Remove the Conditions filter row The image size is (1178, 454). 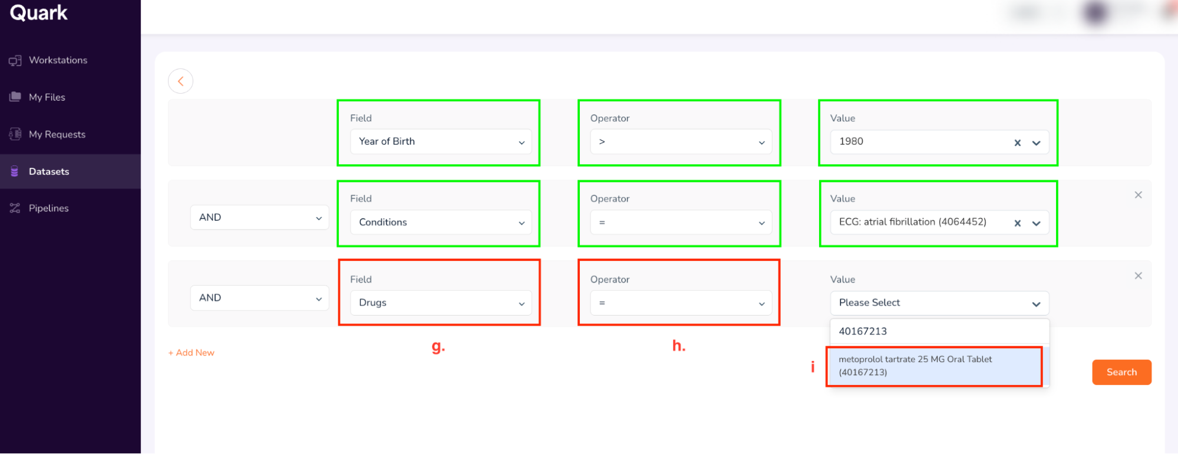pyautogui.click(x=1138, y=195)
